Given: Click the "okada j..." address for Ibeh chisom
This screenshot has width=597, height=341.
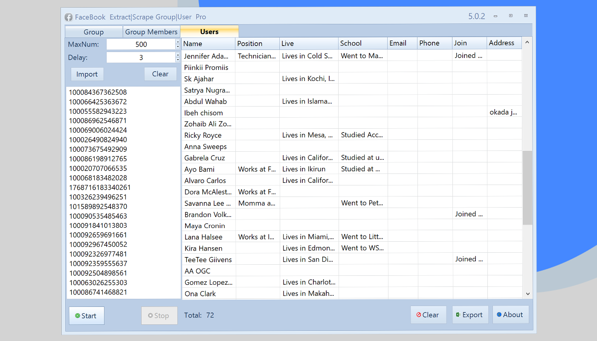Looking at the screenshot, I should 504,113.
